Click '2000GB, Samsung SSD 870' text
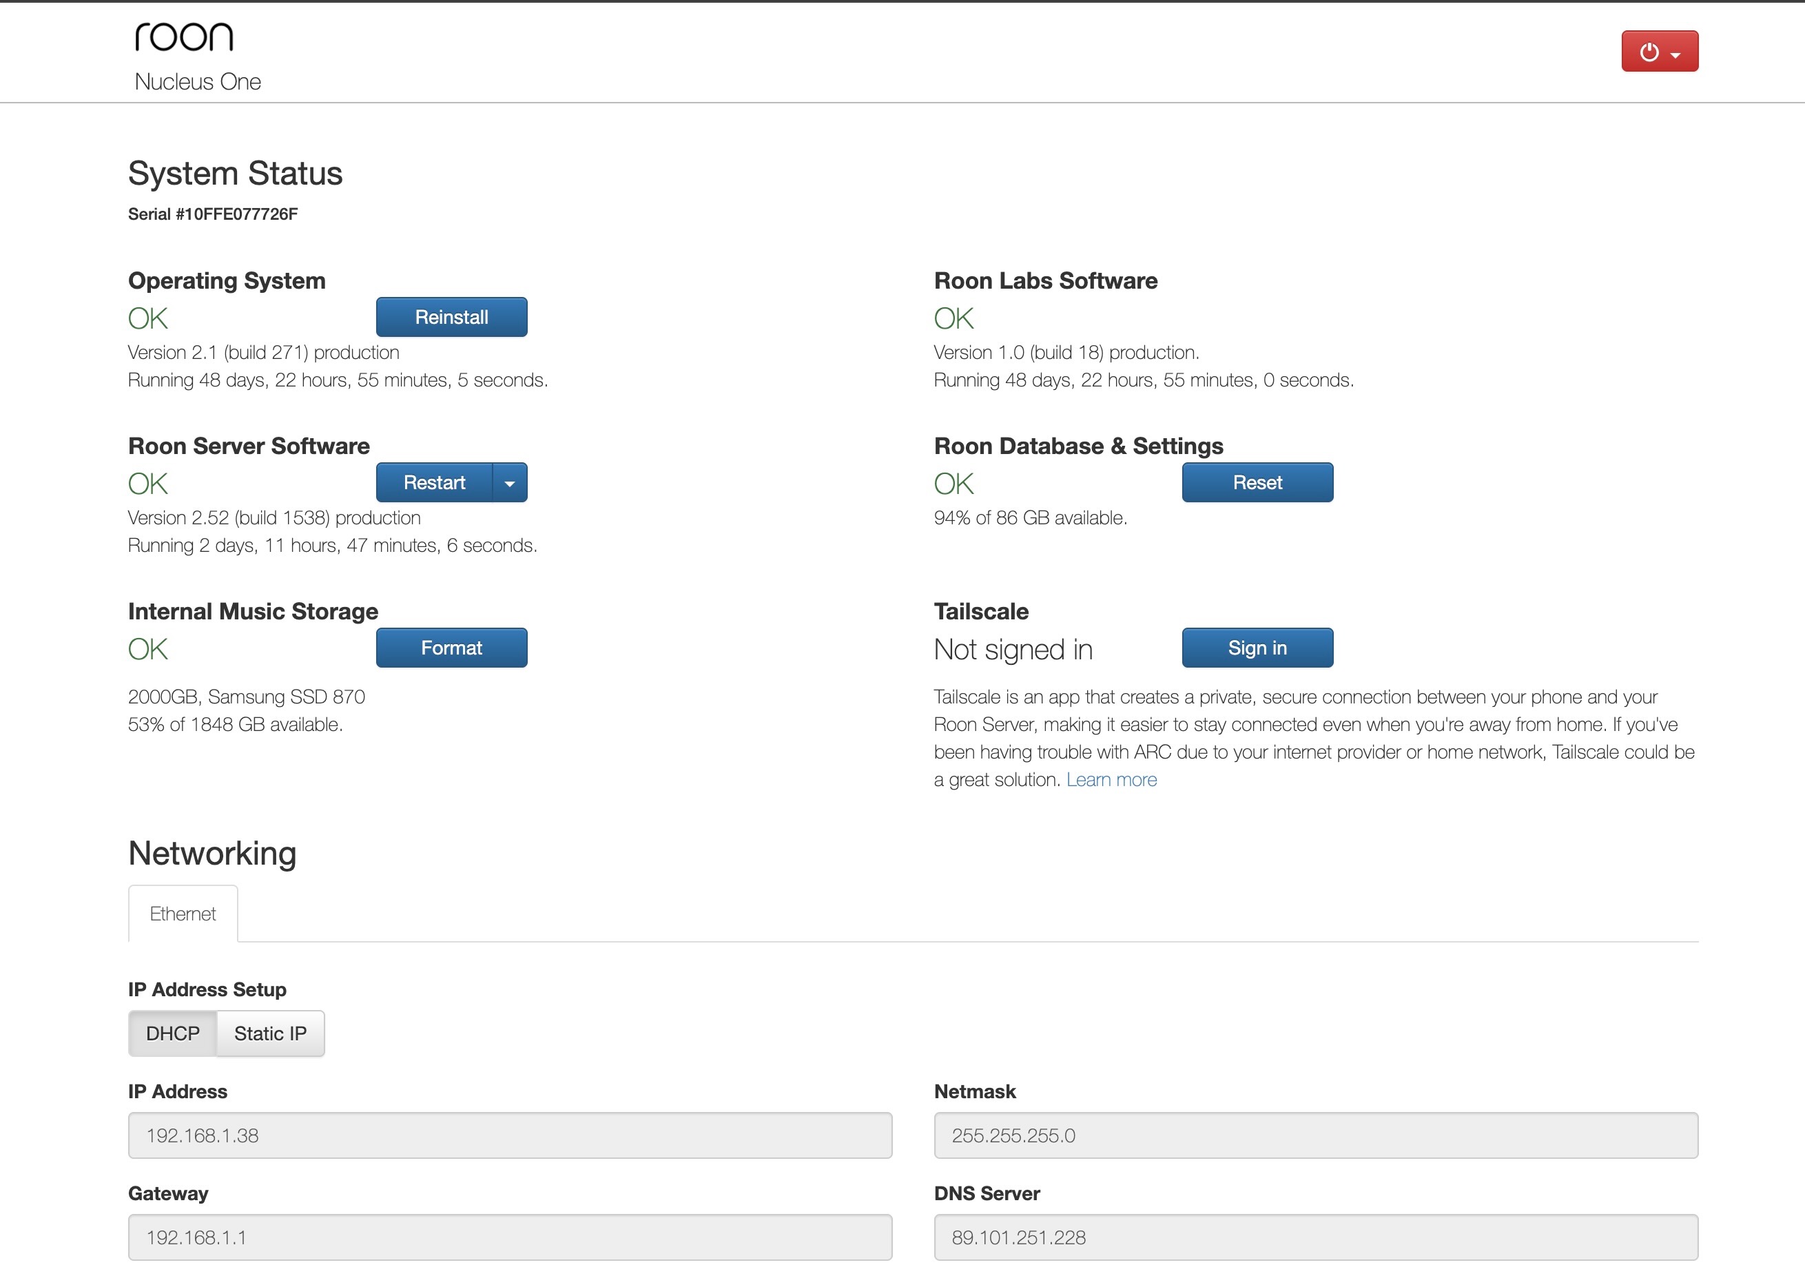This screenshot has width=1805, height=1287. point(247,697)
